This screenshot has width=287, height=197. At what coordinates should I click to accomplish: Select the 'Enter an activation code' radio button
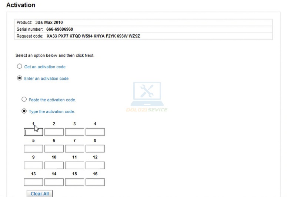click(x=20, y=78)
